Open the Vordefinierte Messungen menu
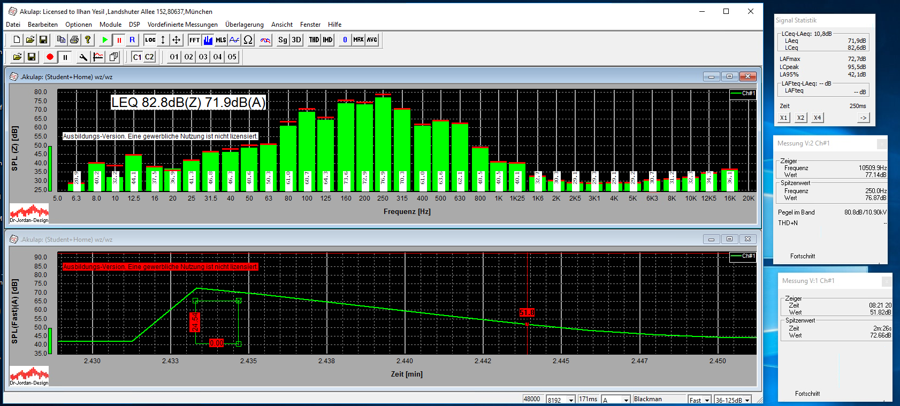900x406 pixels. [182, 25]
